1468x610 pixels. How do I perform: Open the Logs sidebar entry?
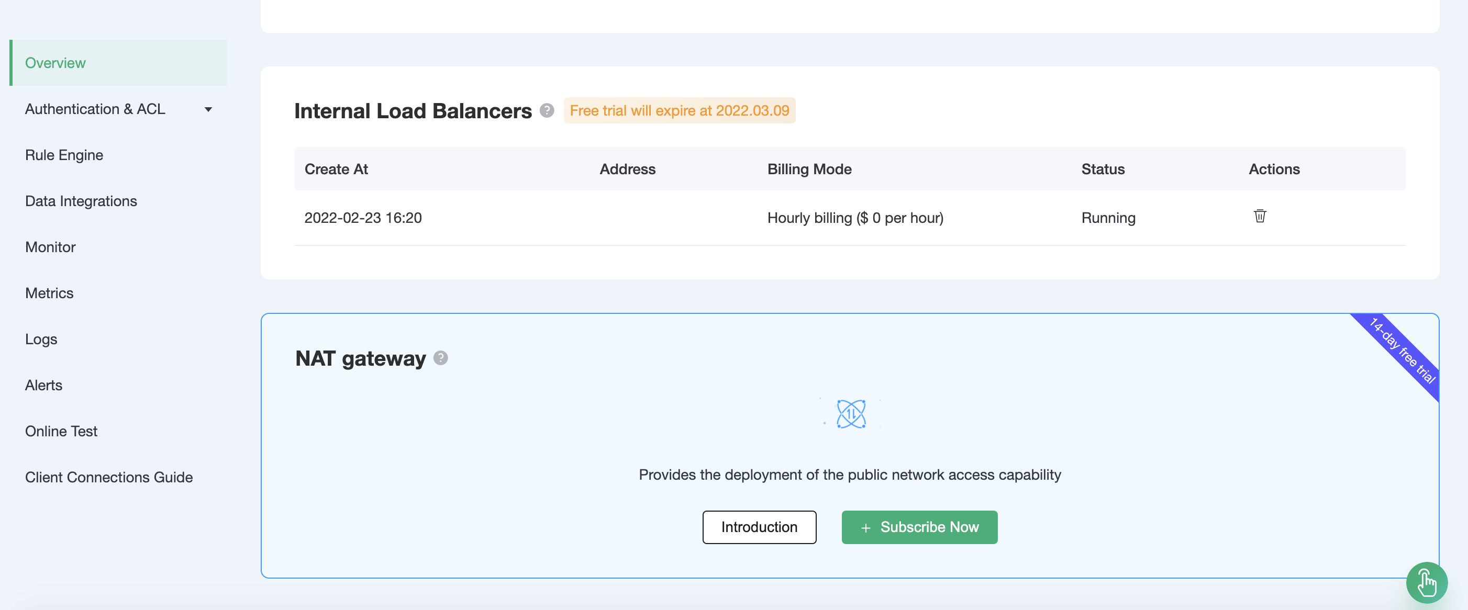(x=41, y=340)
